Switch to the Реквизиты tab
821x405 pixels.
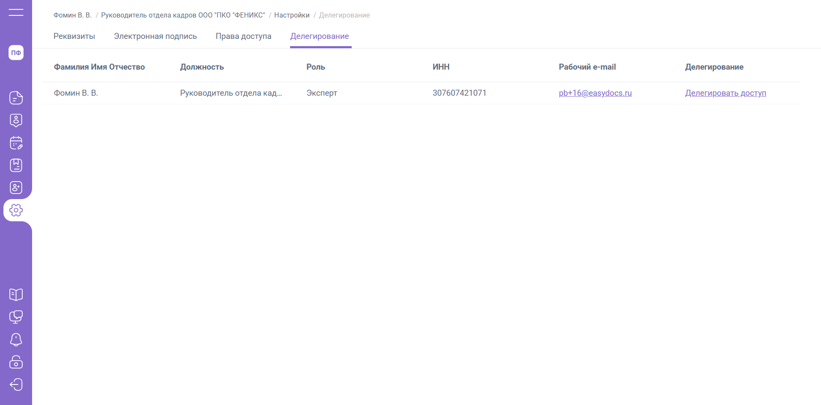point(74,36)
